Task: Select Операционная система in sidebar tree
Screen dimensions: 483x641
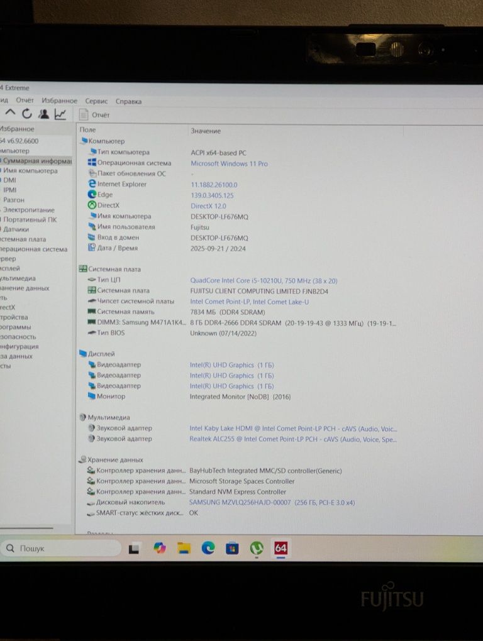Action: pos(33,249)
